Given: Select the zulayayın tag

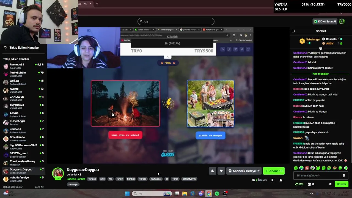Looking at the screenshot, I should (73, 185).
